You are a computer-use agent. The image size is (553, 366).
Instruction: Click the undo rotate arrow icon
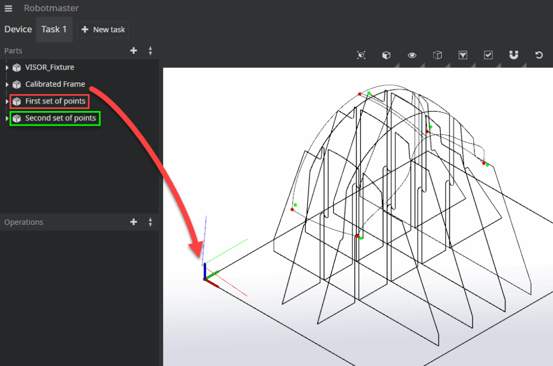pyautogui.click(x=538, y=55)
